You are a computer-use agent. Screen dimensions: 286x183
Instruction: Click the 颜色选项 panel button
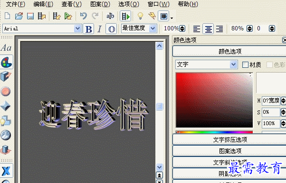(229, 51)
